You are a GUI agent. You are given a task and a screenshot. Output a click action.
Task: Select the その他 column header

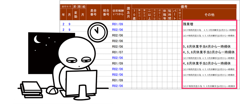pyautogui.click(x=209, y=15)
